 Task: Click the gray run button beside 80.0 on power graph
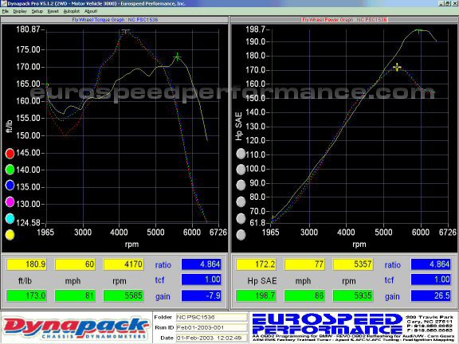[x=241, y=201]
